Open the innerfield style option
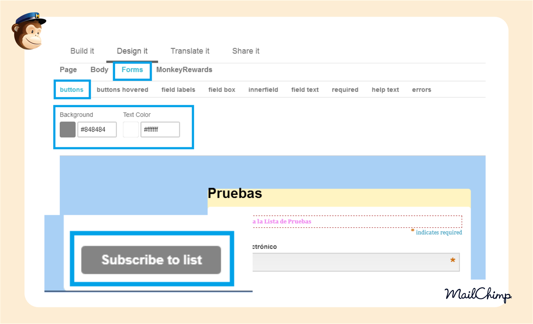The image size is (533, 324). 263,90
